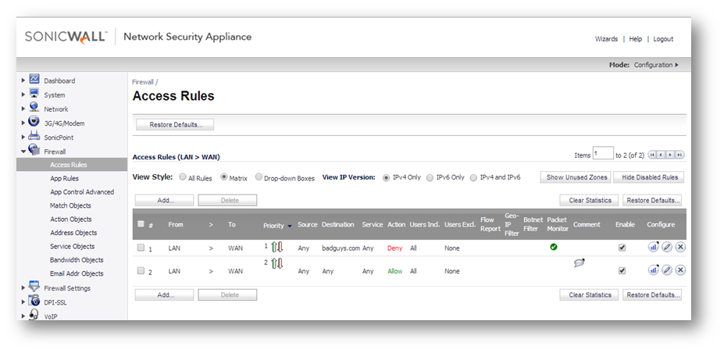724x353 pixels.
Task: Uncheck the Enable checkbox for rule 1
Action: (622, 248)
